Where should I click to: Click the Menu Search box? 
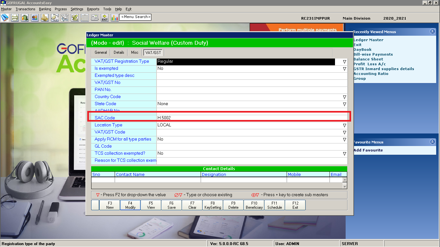coord(135,17)
